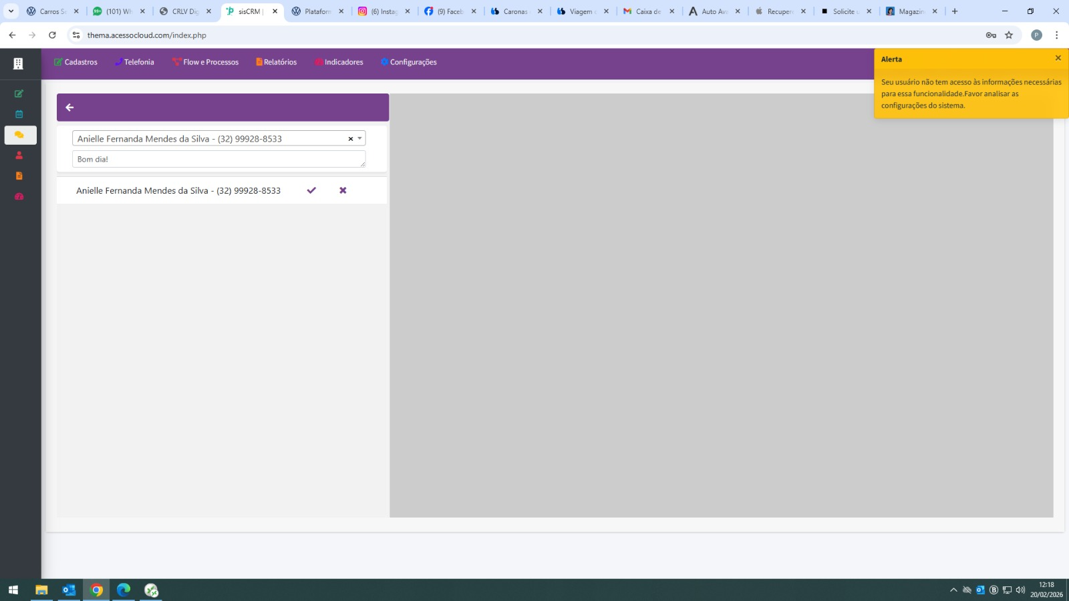Remove Anielle contact with the purple X
The width and height of the screenshot is (1069, 601).
tap(343, 190)
